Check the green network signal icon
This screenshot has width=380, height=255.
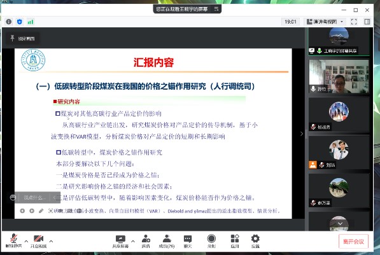[31, 22]
